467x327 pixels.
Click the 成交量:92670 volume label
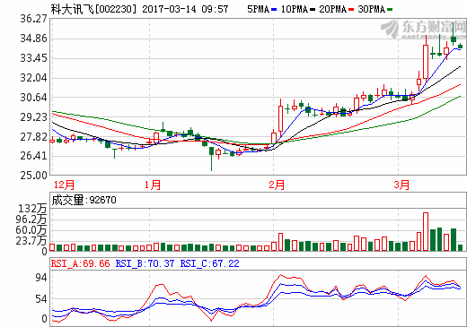[x=84, y=200]
